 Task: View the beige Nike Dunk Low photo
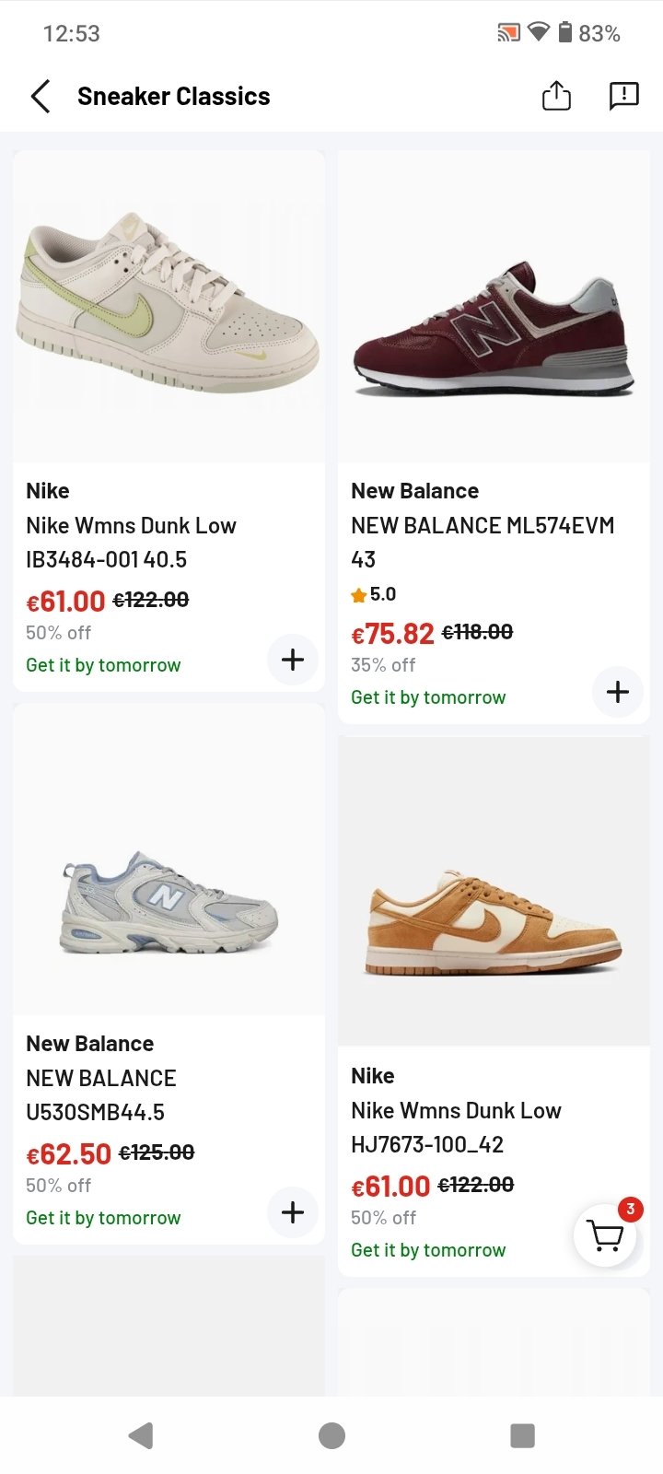click(x=169, y=306)
